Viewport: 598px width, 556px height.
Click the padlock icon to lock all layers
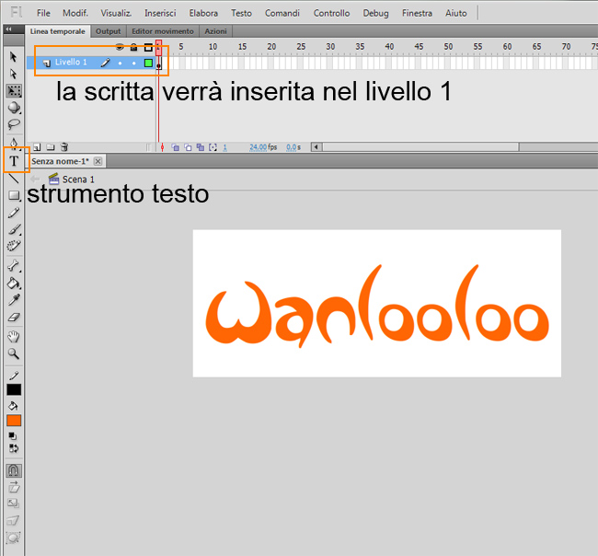[133, 47]
